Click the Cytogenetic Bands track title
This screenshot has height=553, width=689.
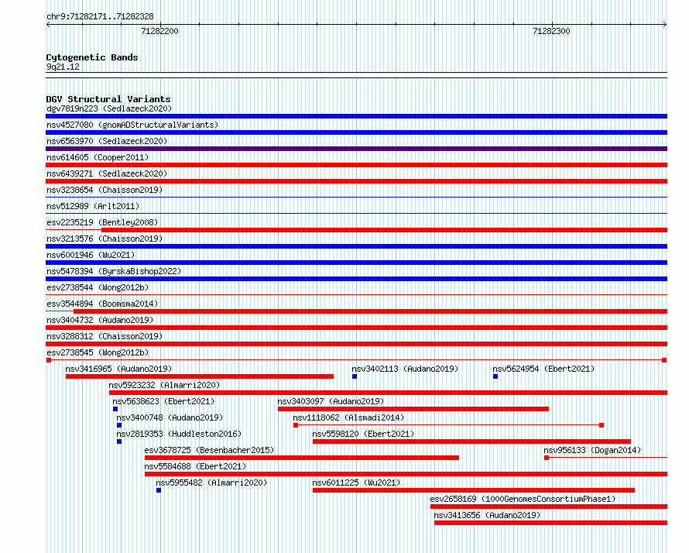click(92, 57)
